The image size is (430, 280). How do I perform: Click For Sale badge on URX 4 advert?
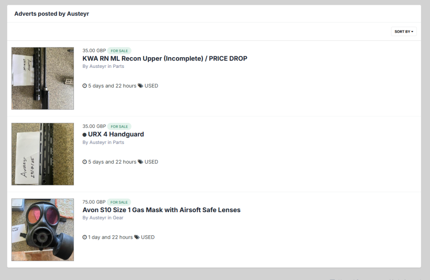tap(119, 127)
